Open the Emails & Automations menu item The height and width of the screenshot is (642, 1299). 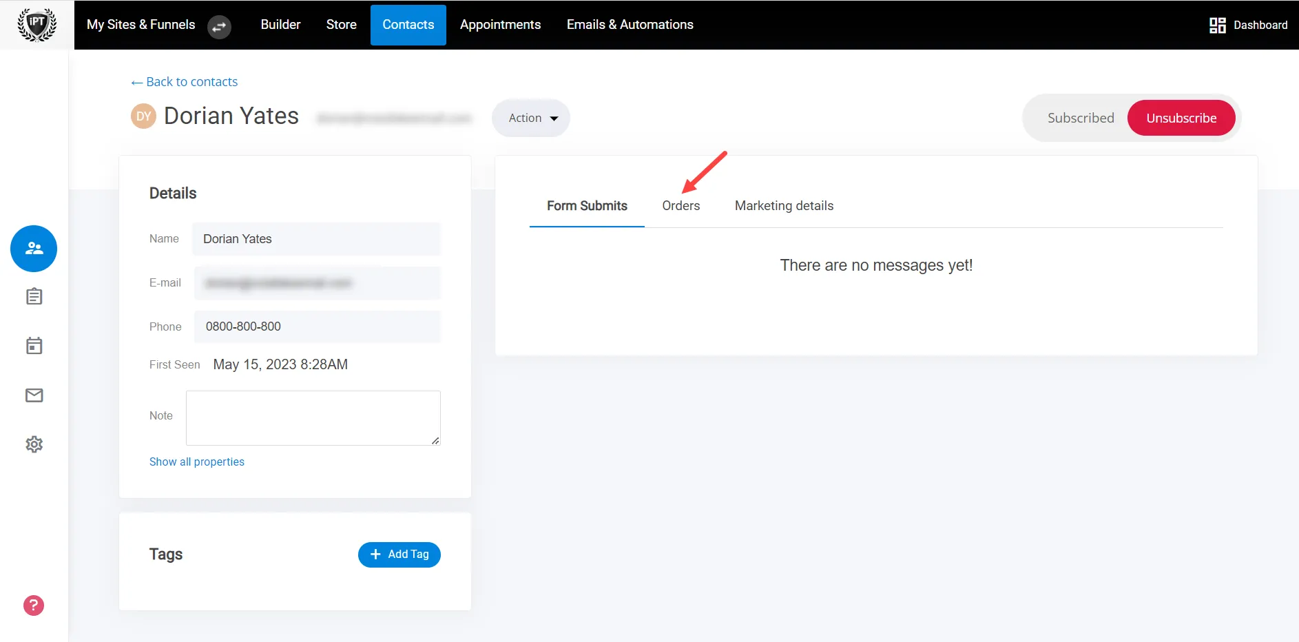(629, 24)
